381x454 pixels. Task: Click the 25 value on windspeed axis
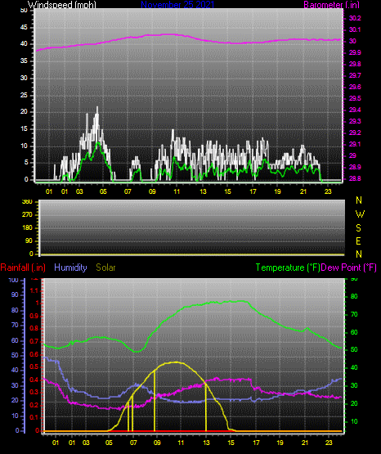[25, 95]
